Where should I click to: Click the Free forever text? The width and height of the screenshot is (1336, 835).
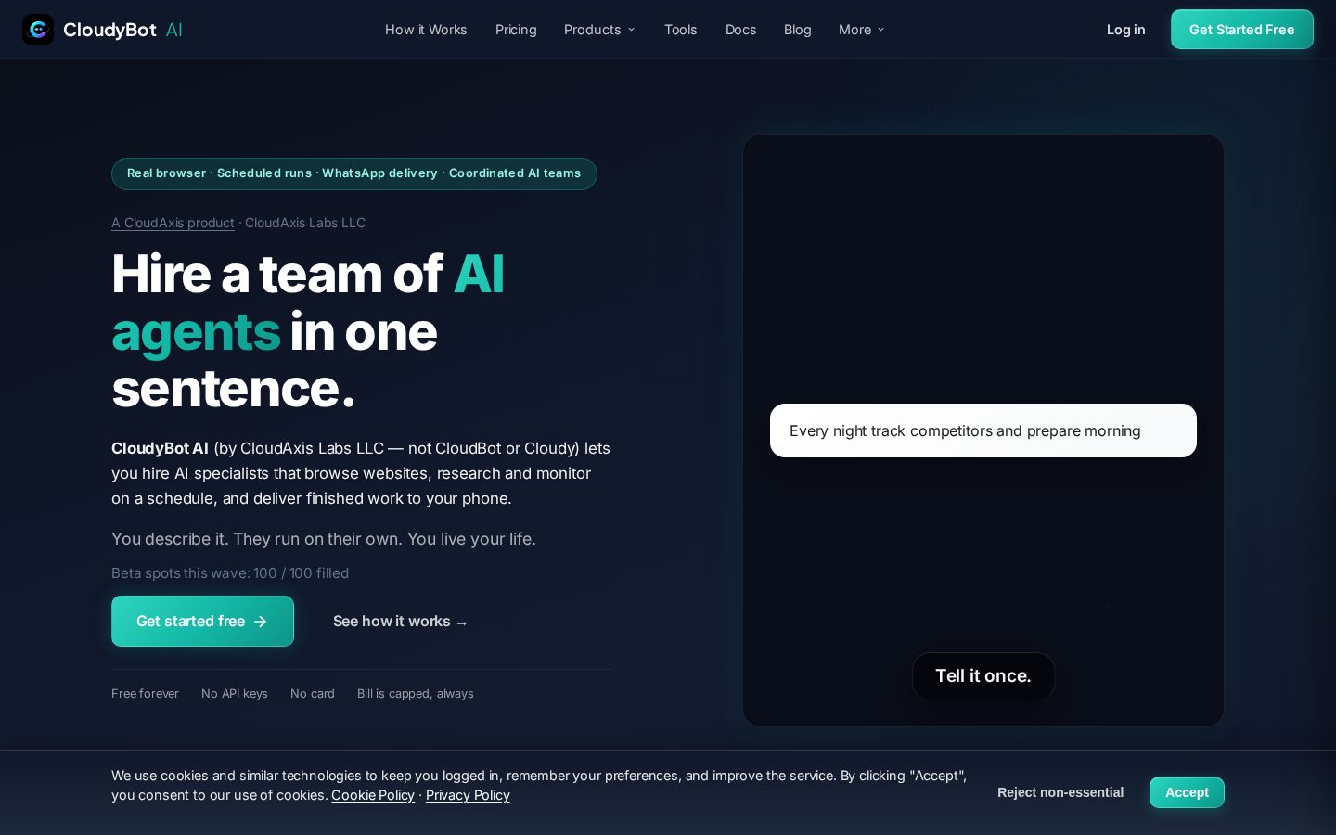pyautogui.click(x=145, y=694)
